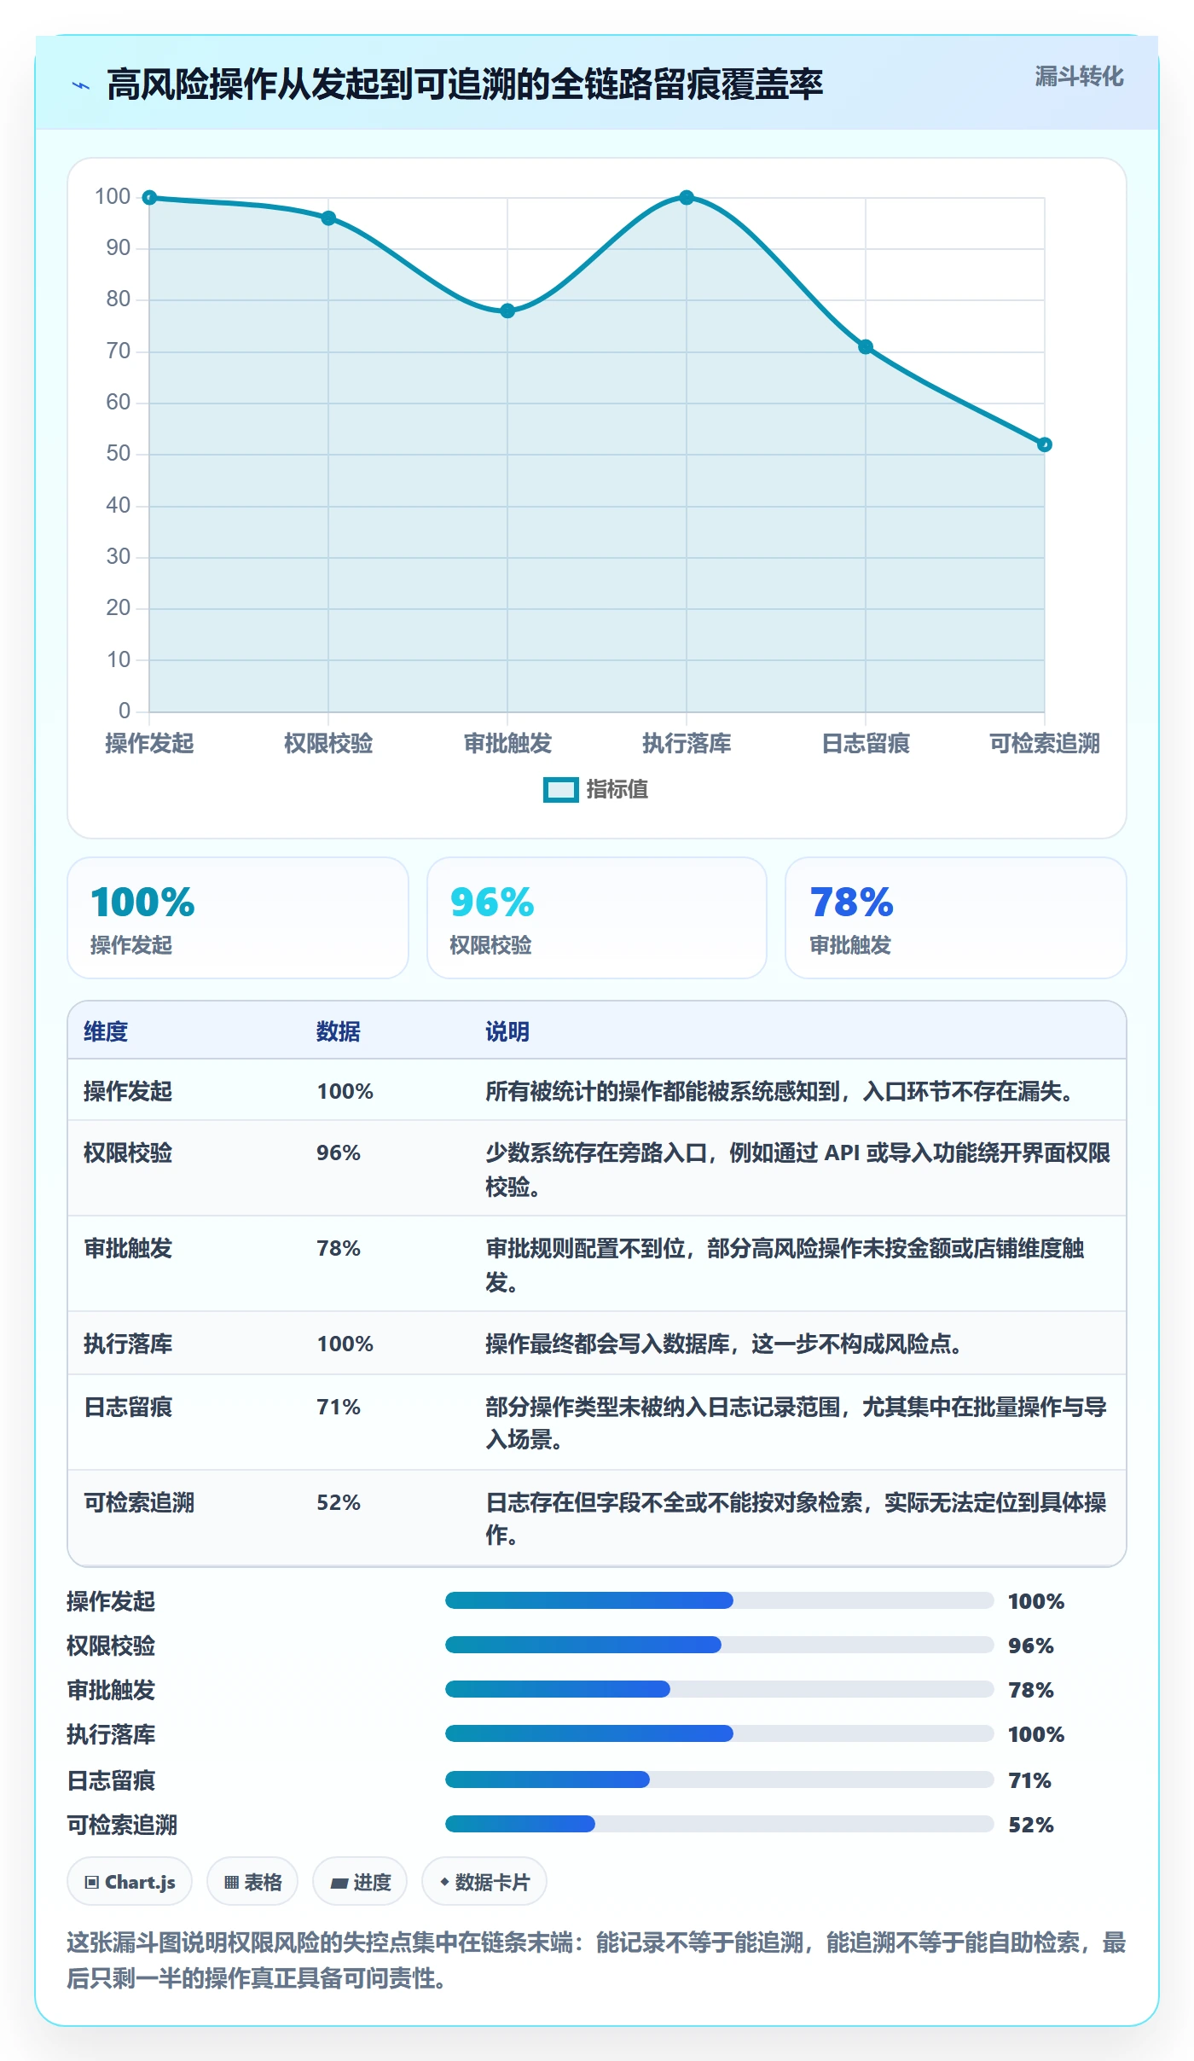Screen dimensions: 1194x2061
Task: Click the description about 审批规则配置不到位
Action: click(785, 1265)
